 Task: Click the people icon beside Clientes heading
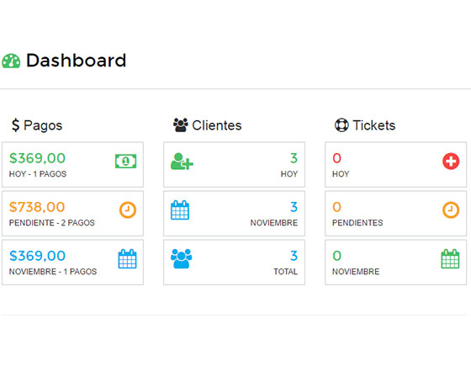181,125
